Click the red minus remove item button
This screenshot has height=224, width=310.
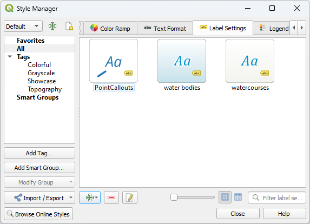pyautogui.click(x=111, y=197)
